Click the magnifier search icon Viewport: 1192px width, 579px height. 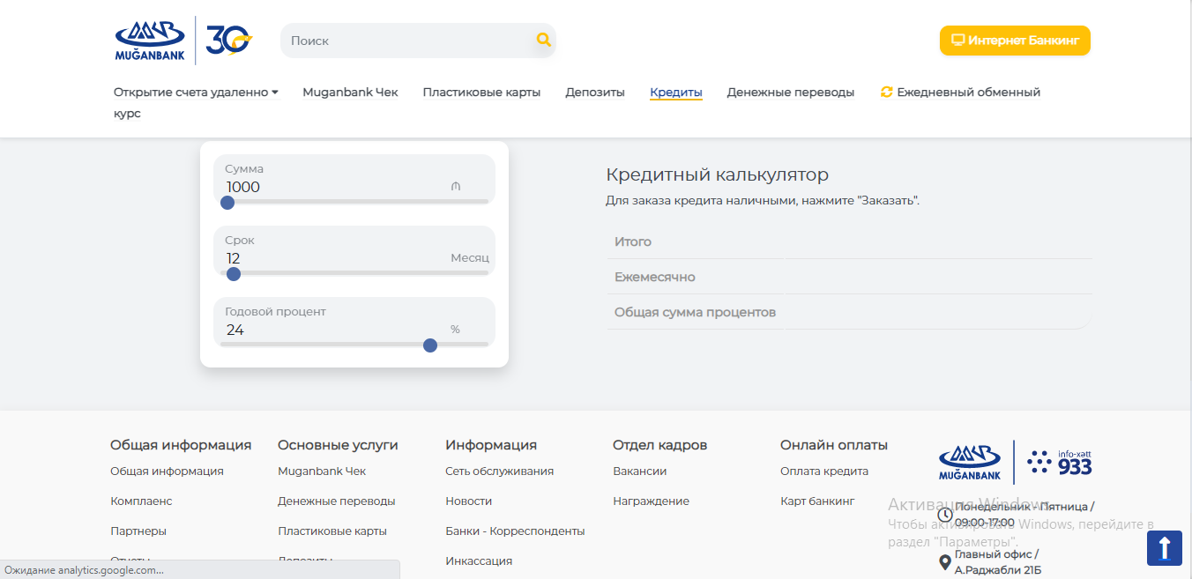point(543,40)
